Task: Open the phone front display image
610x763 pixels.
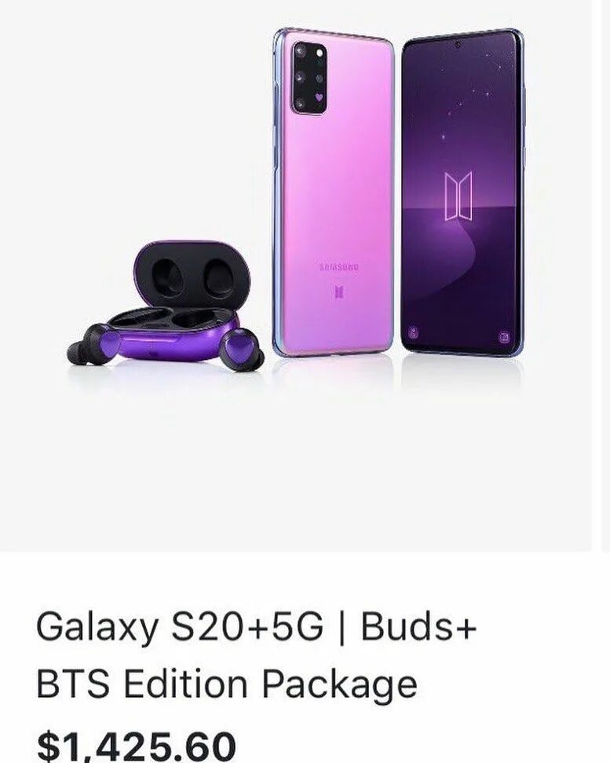Action: (463, 191)
